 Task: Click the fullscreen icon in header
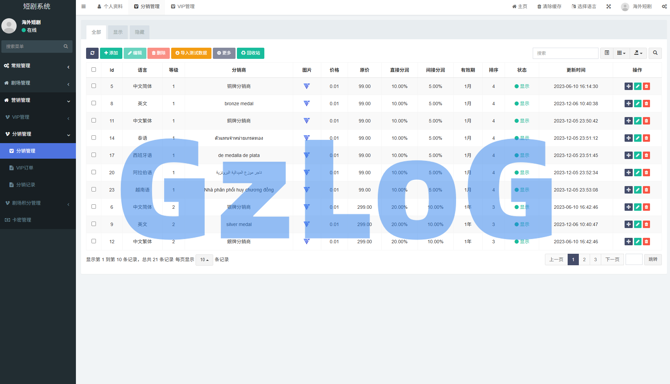[x=609, y=6]
